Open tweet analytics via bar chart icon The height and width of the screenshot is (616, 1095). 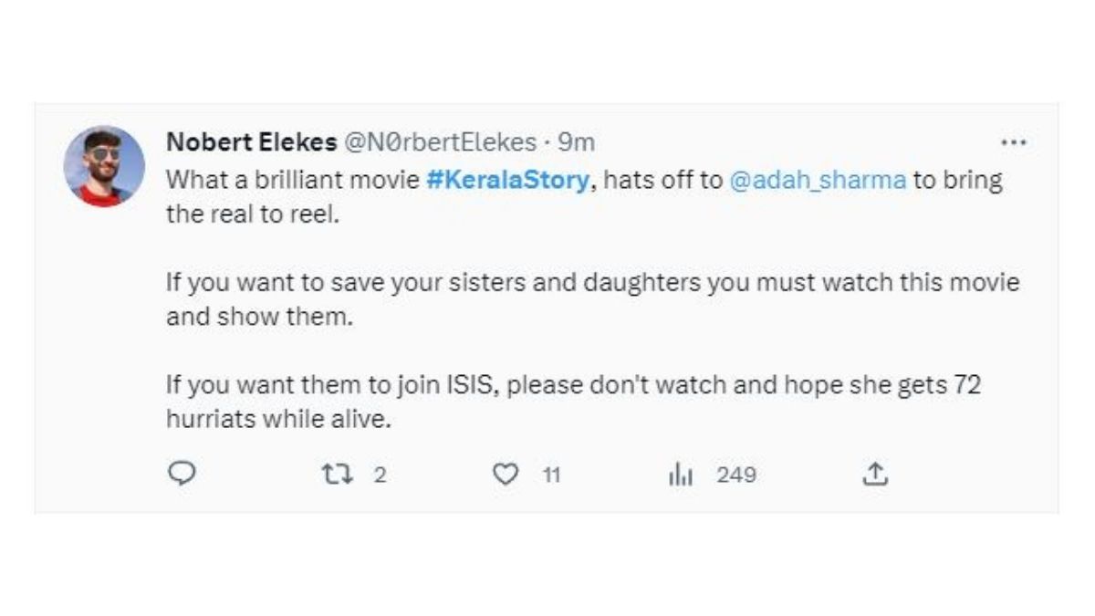tap(679, 474)
